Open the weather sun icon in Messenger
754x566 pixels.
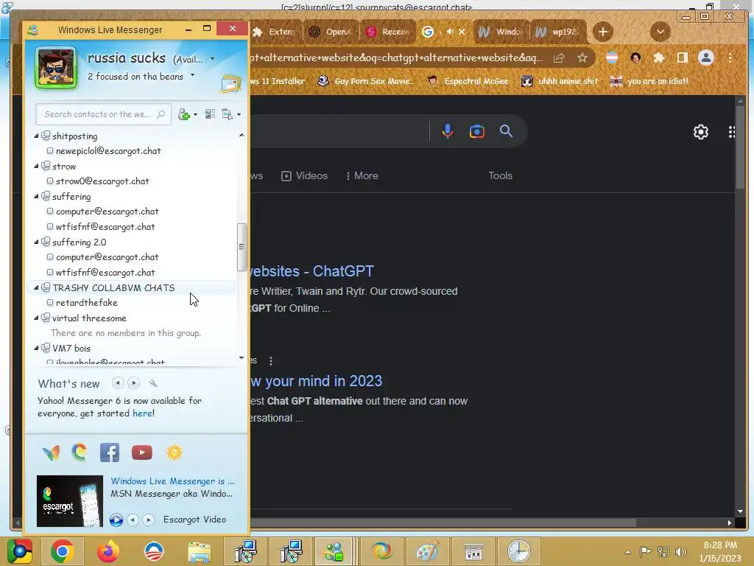174,453
